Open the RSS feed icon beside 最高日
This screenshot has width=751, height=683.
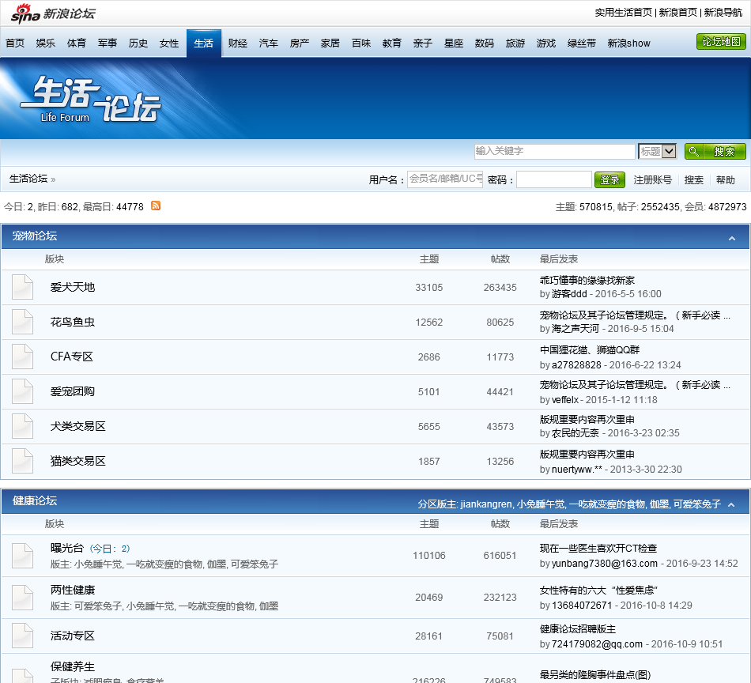156,206
